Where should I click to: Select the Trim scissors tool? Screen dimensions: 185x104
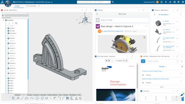(x=68, y=98)
